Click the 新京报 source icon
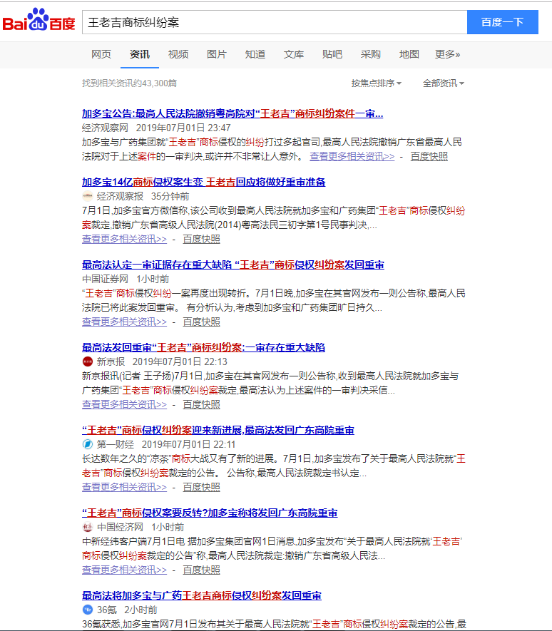 pyautogui.click(x=88, y=361)
